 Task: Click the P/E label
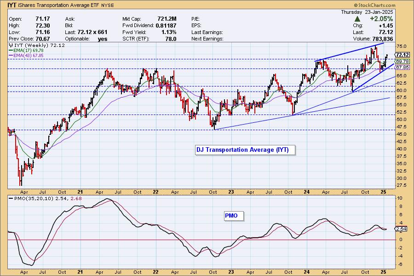pos(195,19)
